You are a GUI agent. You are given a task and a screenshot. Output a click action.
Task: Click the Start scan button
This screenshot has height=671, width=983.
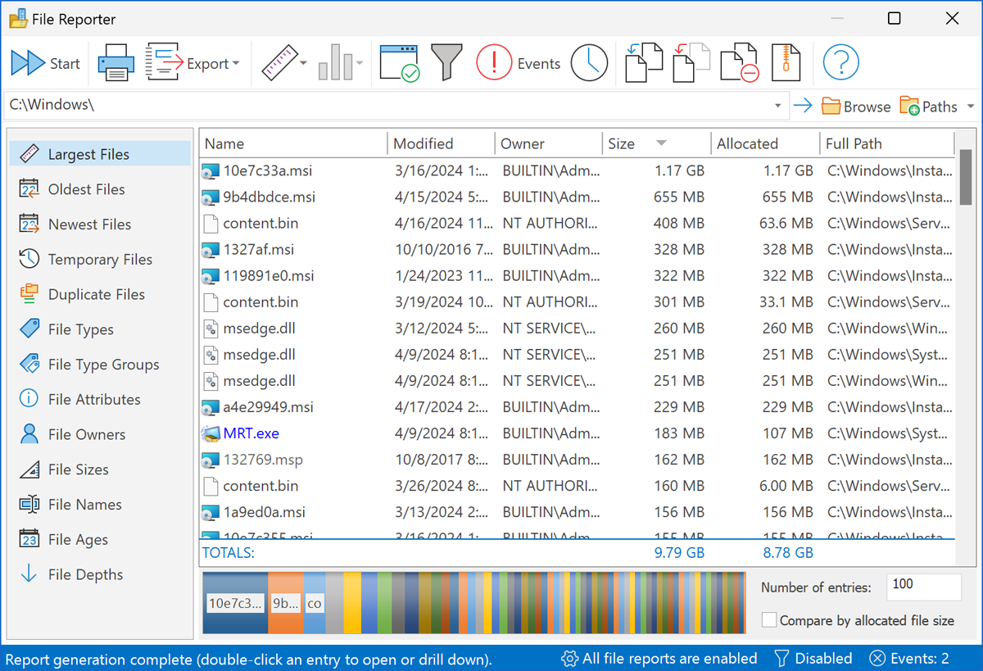pyautogui.click(x=46, y=63)
